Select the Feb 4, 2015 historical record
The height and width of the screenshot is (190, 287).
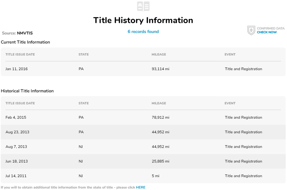pyautogui.click(x=16, y=118)
